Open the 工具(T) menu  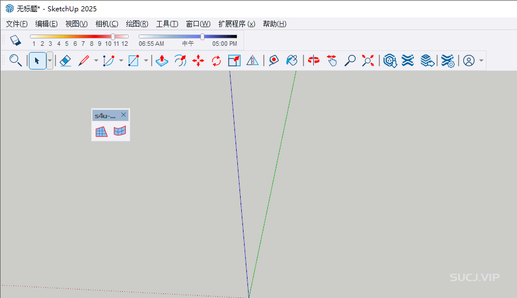click(x=167, y=24)
